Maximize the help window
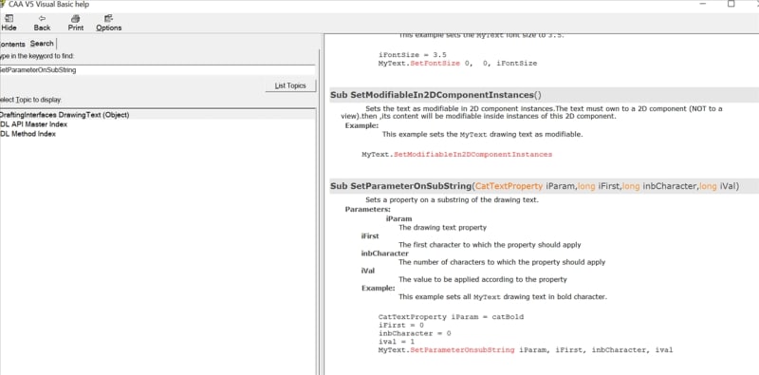 coord(731,4)
